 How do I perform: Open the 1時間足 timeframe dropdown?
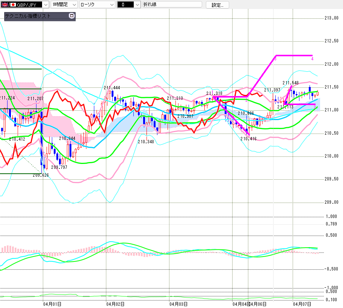tap(74, 5)
